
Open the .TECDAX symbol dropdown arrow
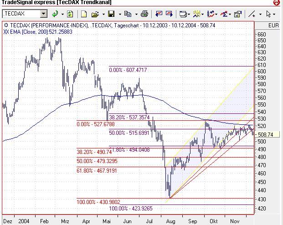(43, 14)
